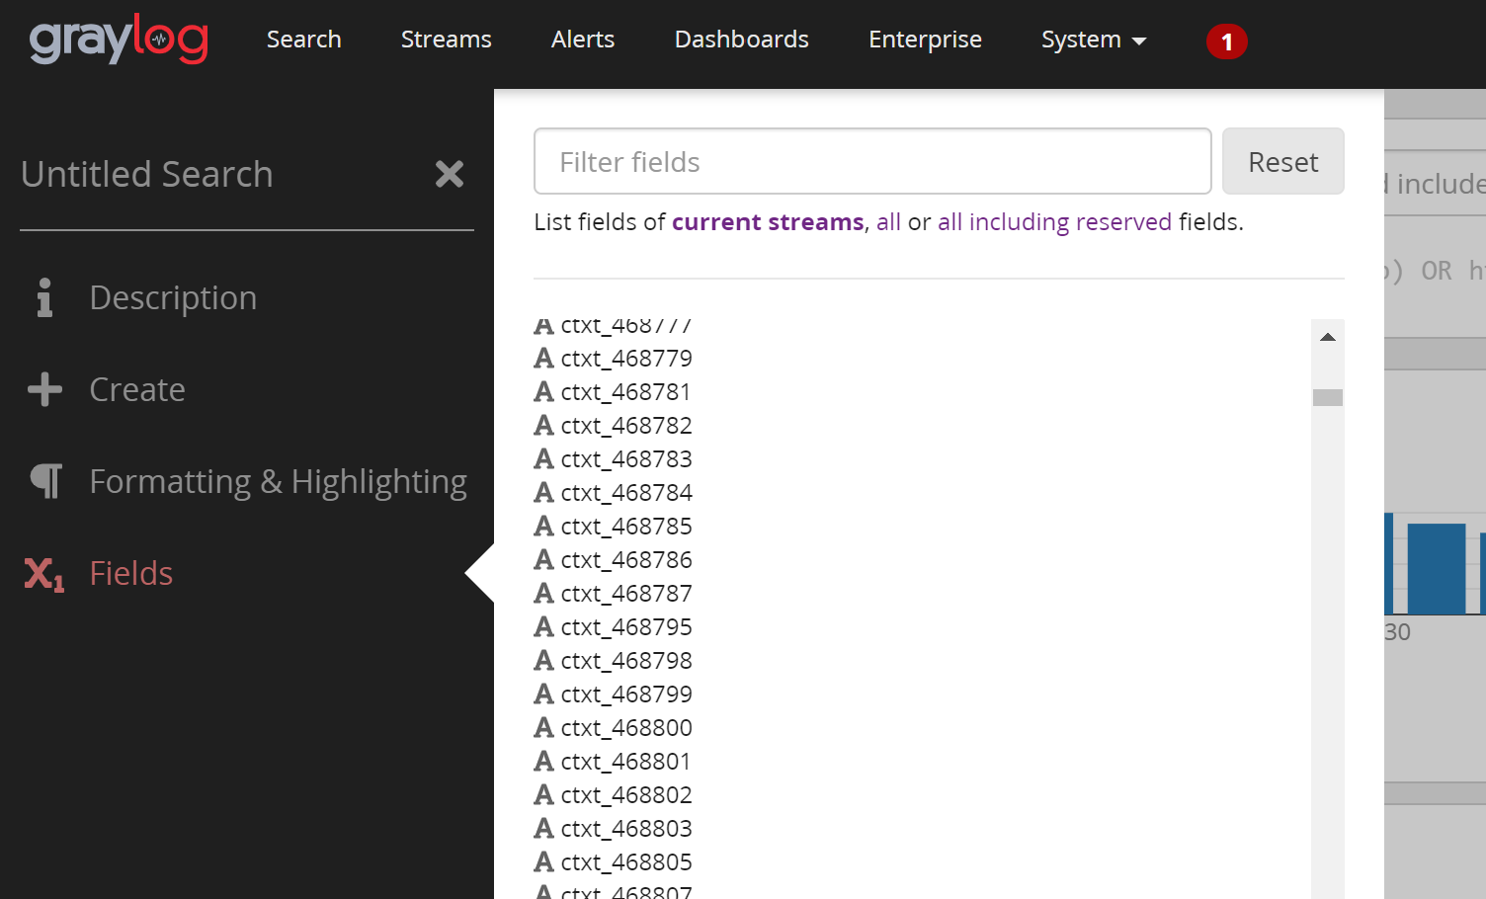Screen dimensions: 1486x899
Task: Select field ctxt_468800
Action: [626, 728]
